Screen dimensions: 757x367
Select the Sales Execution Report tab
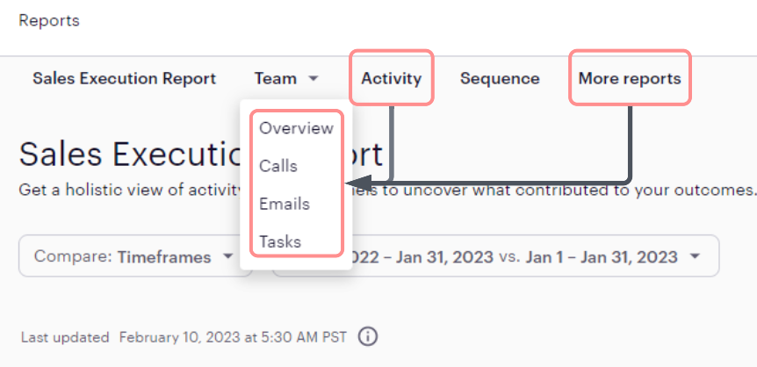124,78
